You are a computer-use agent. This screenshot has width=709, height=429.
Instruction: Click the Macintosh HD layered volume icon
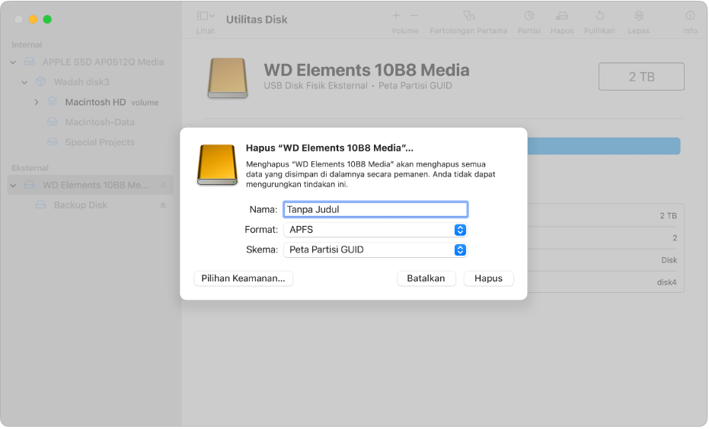[x=53, y=102]
